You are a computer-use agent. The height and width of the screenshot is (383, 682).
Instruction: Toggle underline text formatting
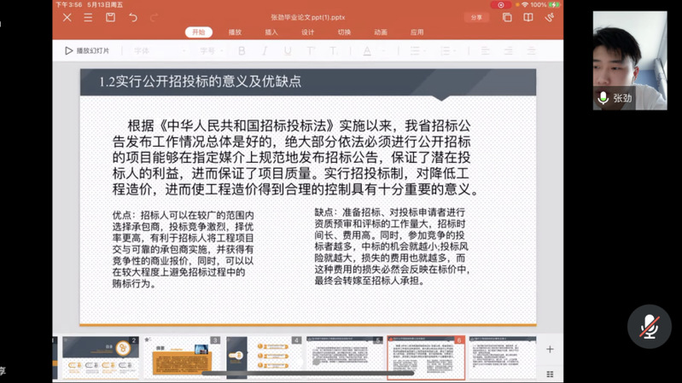click(x=288, y=51)
